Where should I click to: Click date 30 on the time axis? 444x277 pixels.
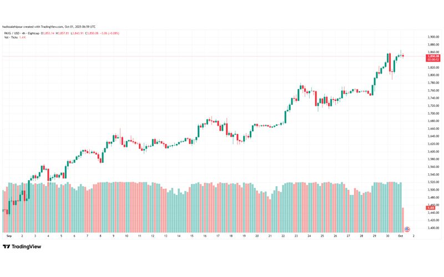tap(387, 236)
